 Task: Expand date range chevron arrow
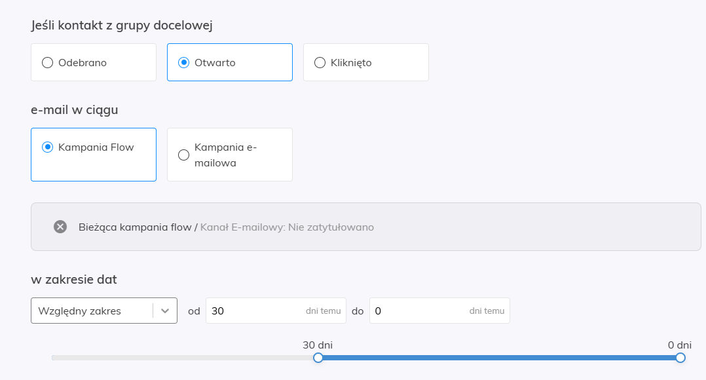[x=165, y=311]
